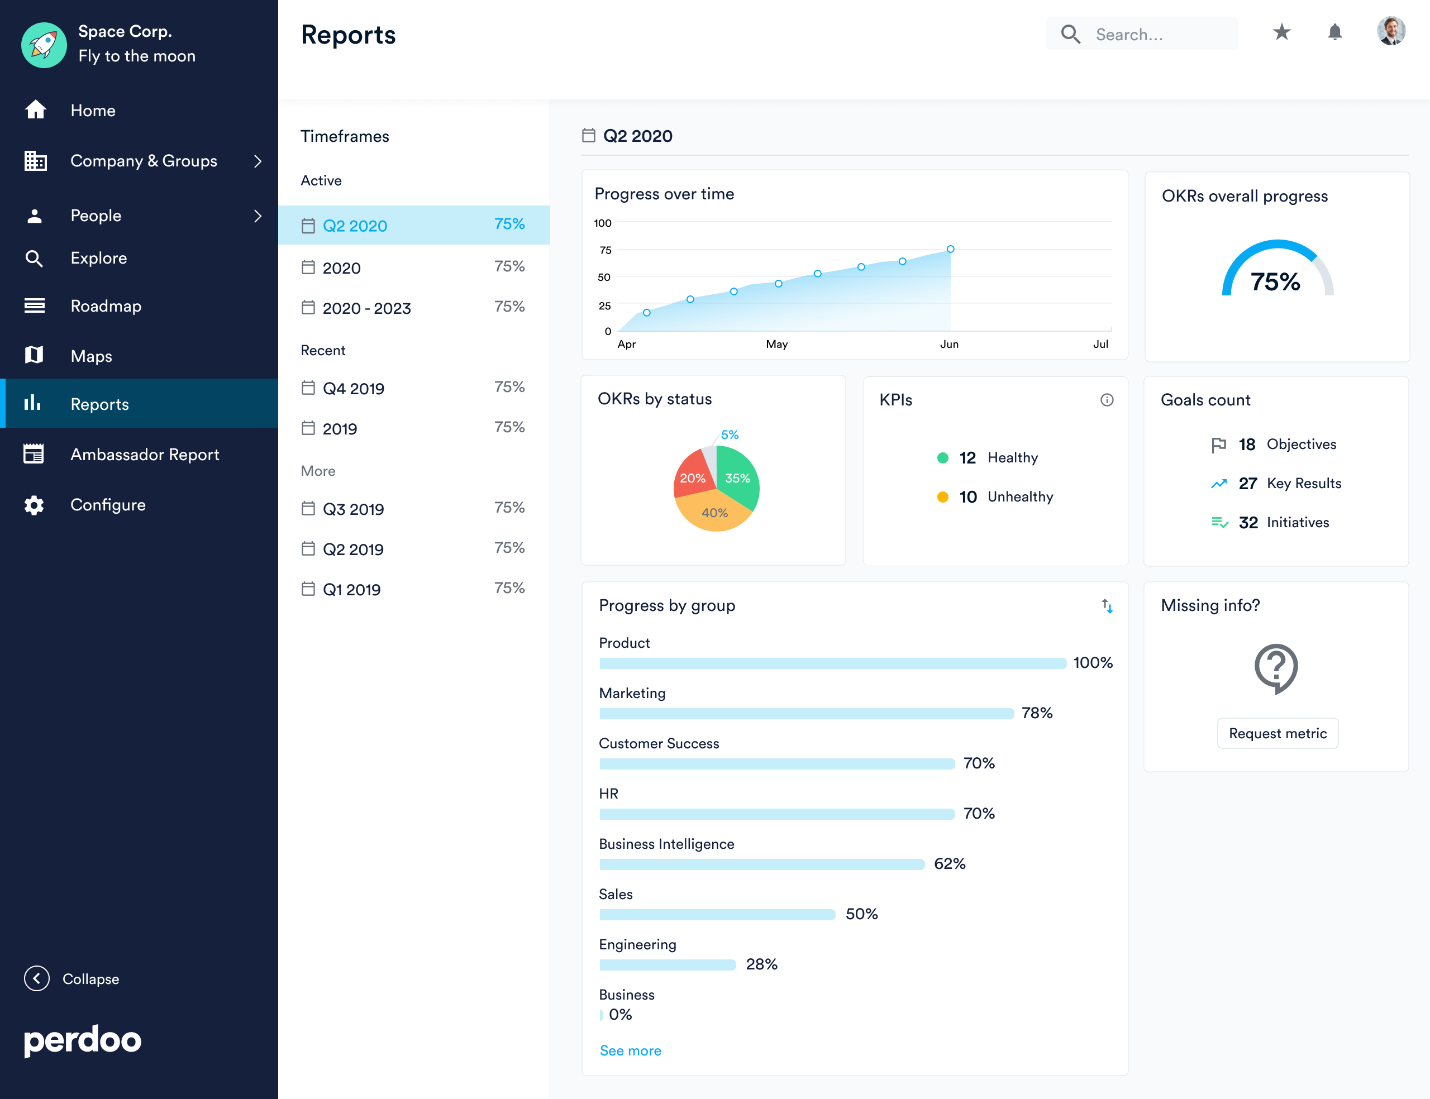The height and width of the screenshot is (1099, 1430).
Task: Click the Request metric button
Action: (1277, 733)
